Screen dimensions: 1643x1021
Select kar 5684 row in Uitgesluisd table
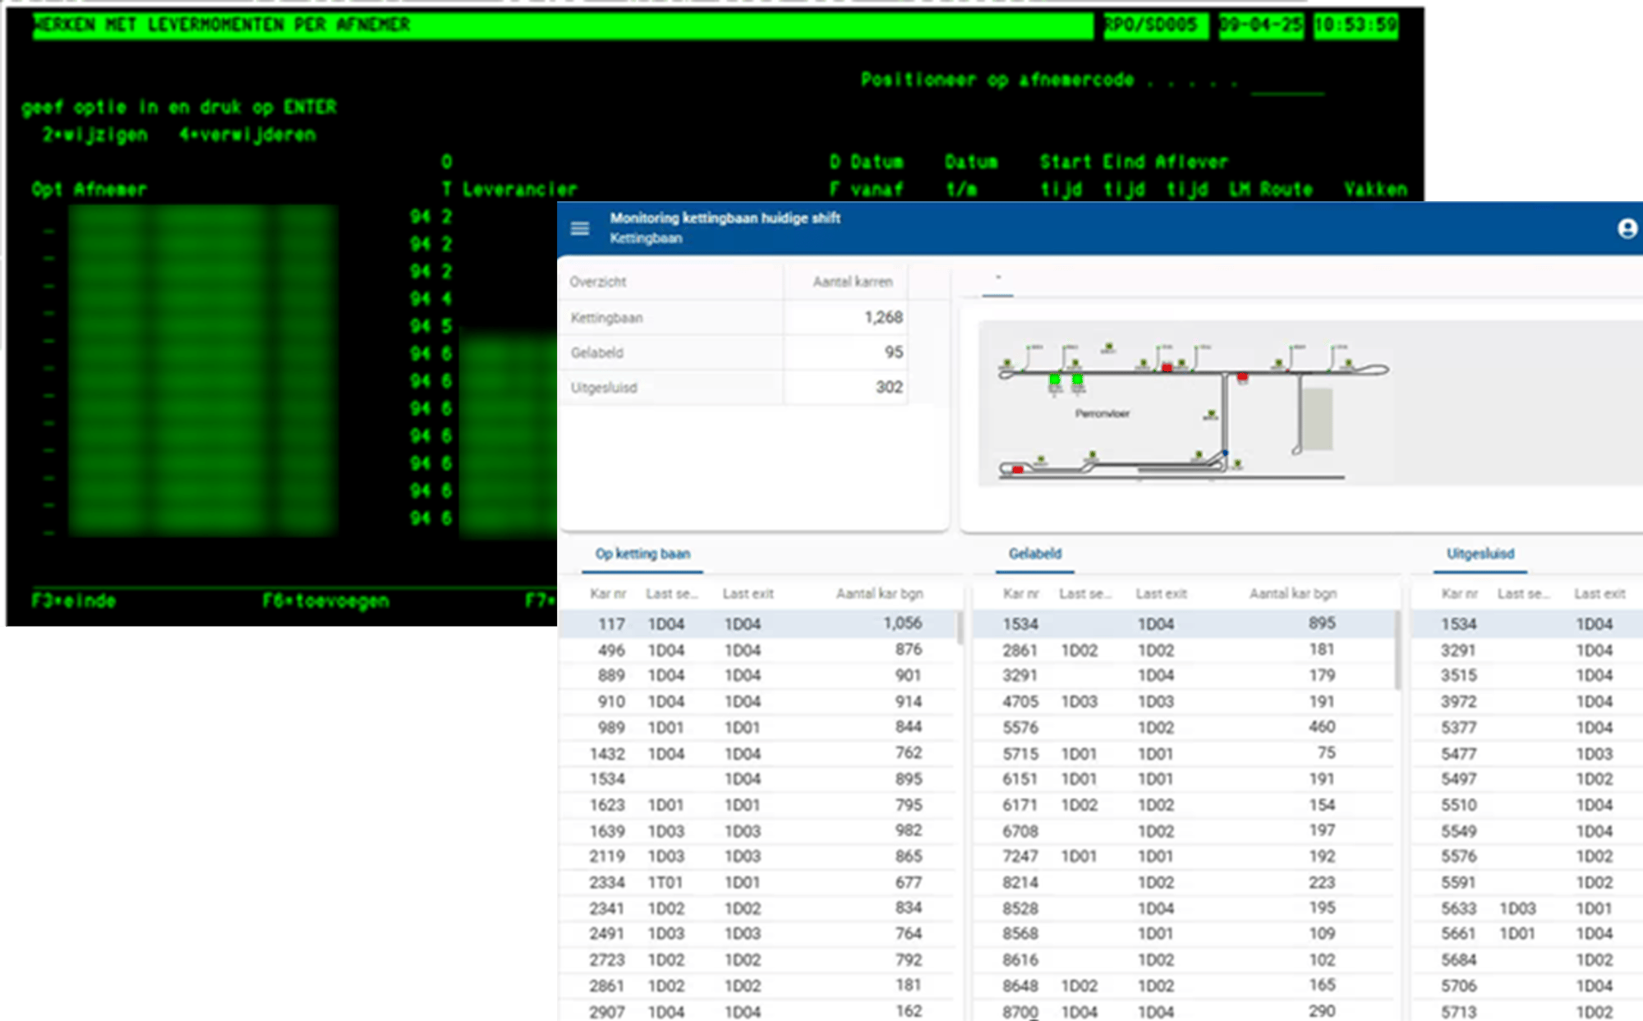point(1527,959)
